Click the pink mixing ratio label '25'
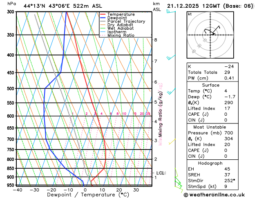 click(148, 114)
